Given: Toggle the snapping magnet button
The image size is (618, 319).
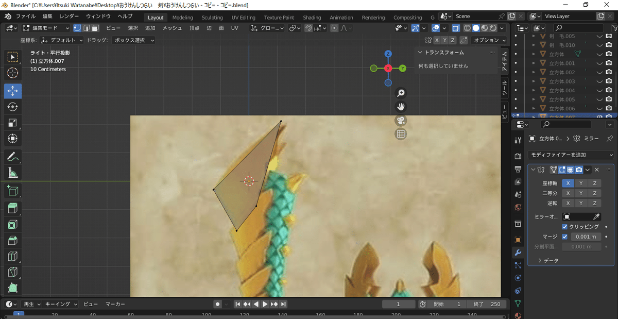Looking at the screenshot, I should click(308, 28).
